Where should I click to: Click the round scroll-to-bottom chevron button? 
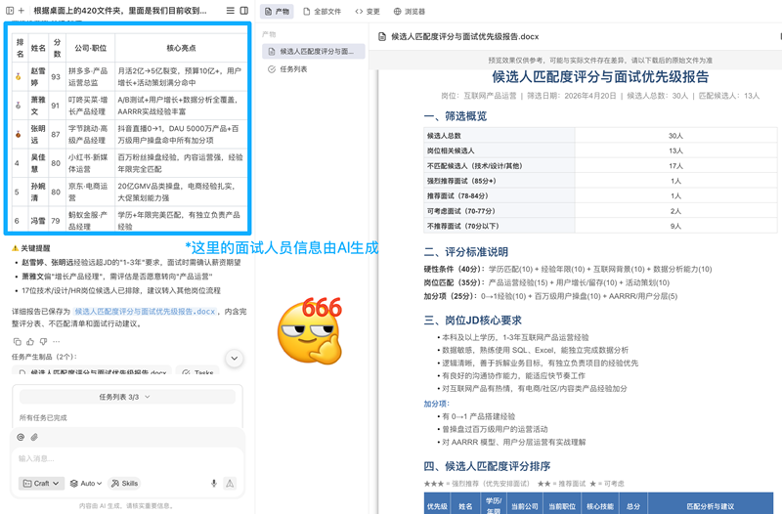coord(235,359)
